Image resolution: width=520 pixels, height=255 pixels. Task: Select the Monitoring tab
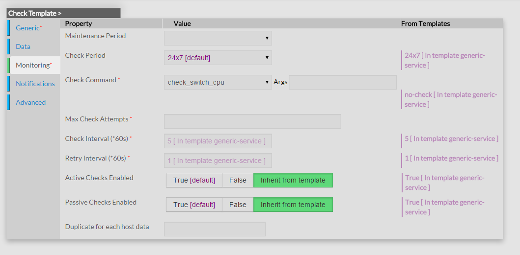(33, 65)
